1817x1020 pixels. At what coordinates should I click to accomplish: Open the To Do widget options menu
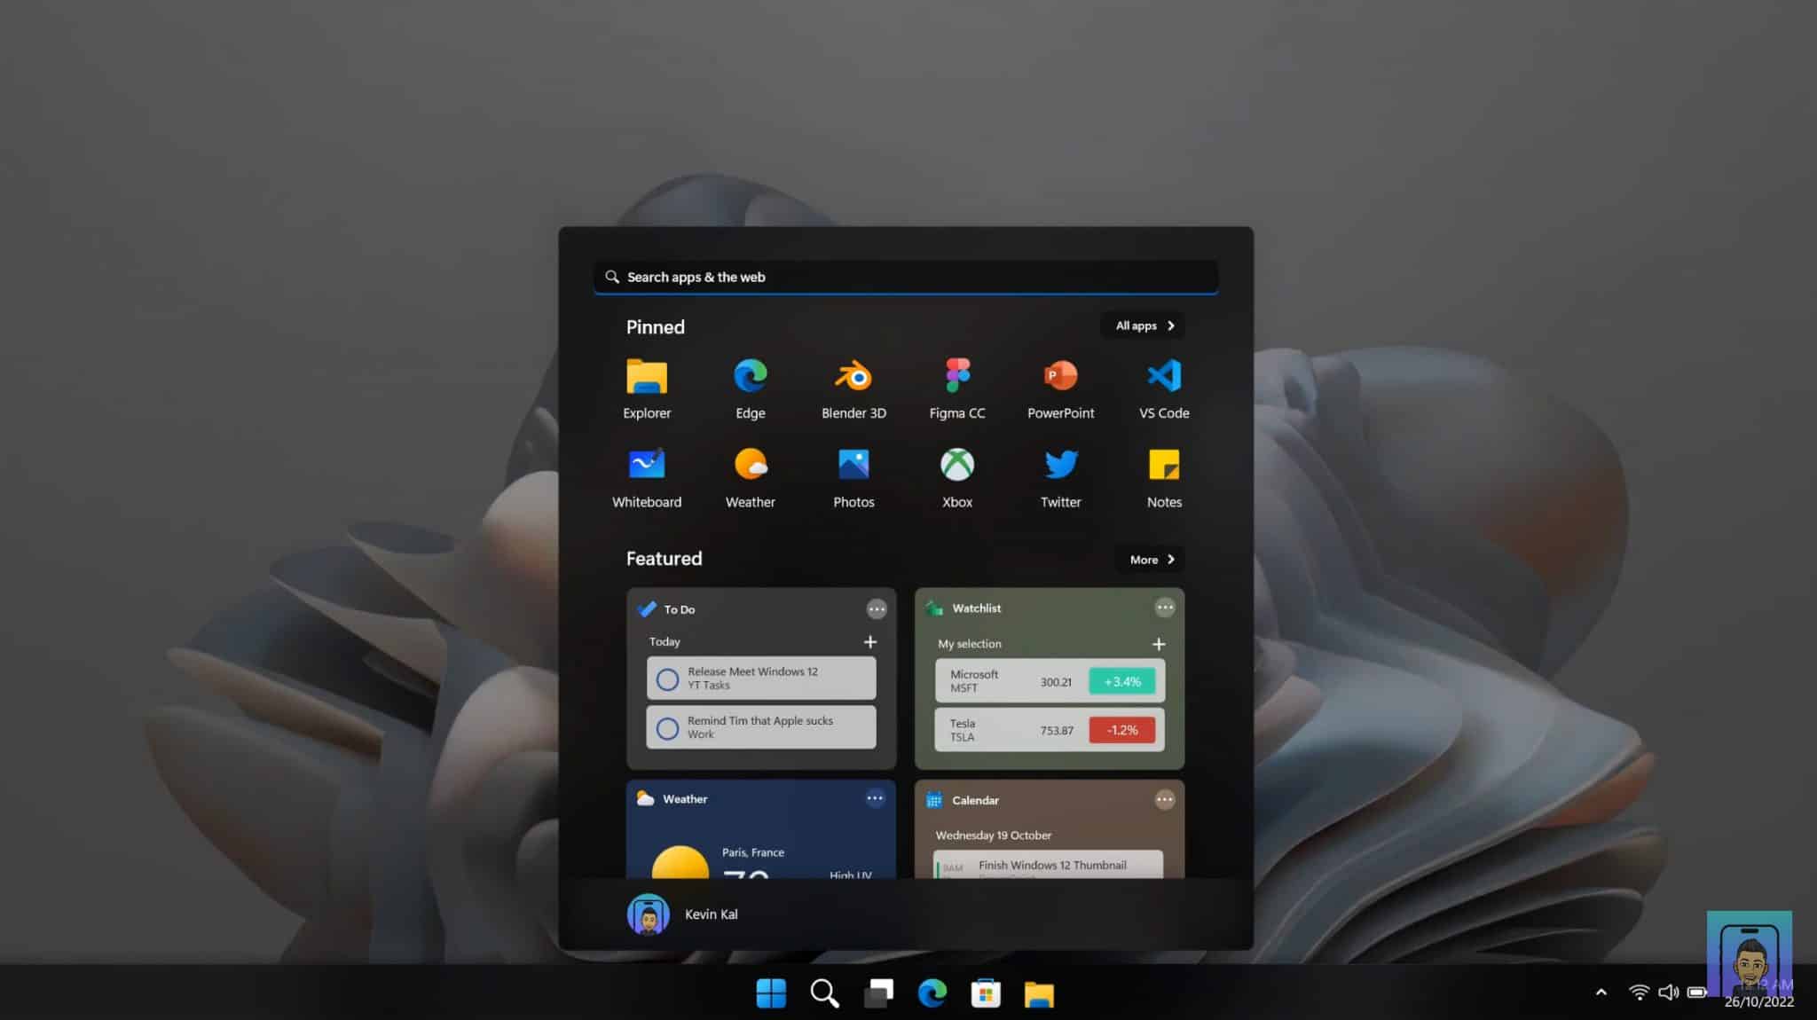tap(877, 608)
